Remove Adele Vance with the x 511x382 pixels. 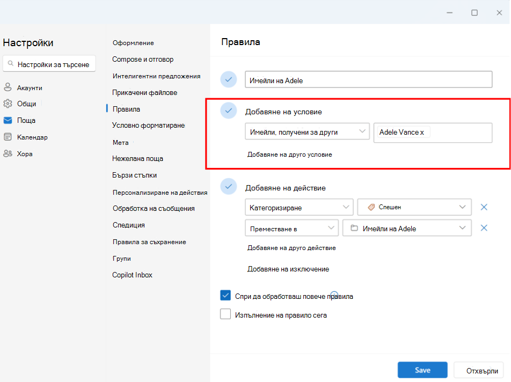click(422, 133)
